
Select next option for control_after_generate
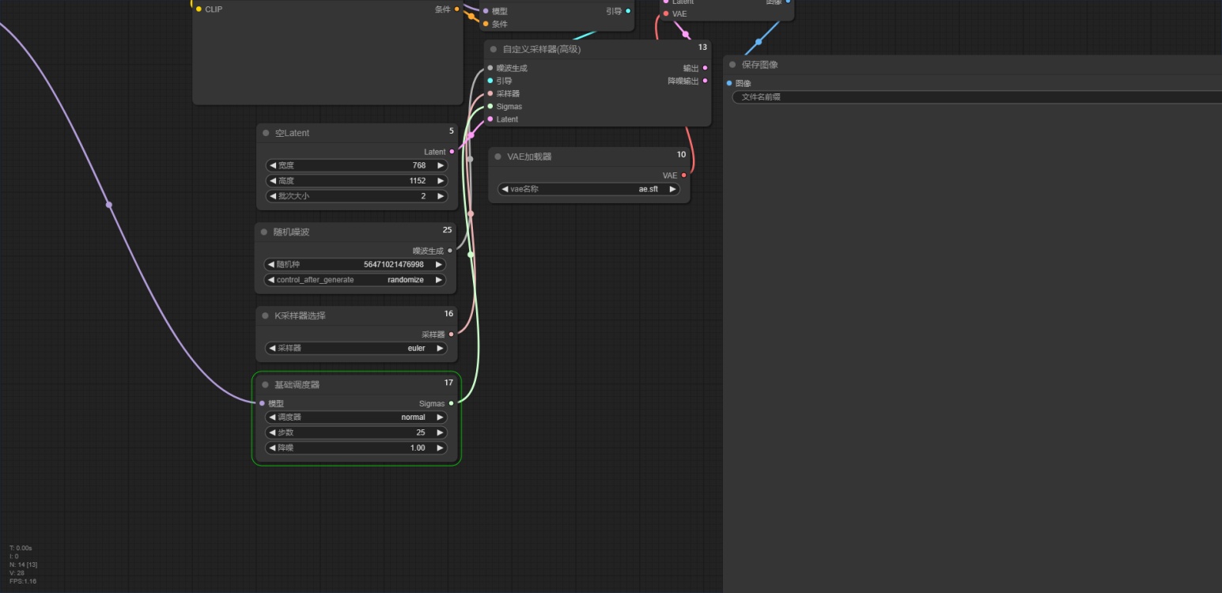pyautogui.click(x=439, y=280)
